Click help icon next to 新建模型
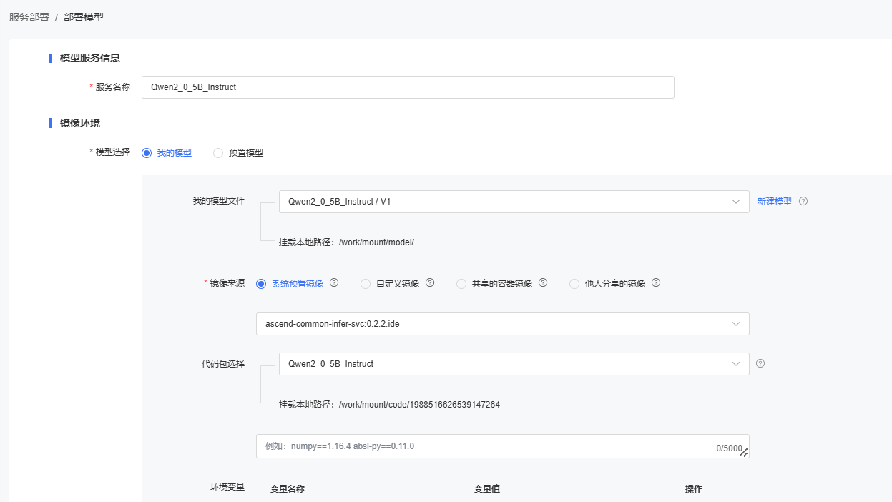Image resolution: width=892 pixels, height=502 pixels. 803,202
